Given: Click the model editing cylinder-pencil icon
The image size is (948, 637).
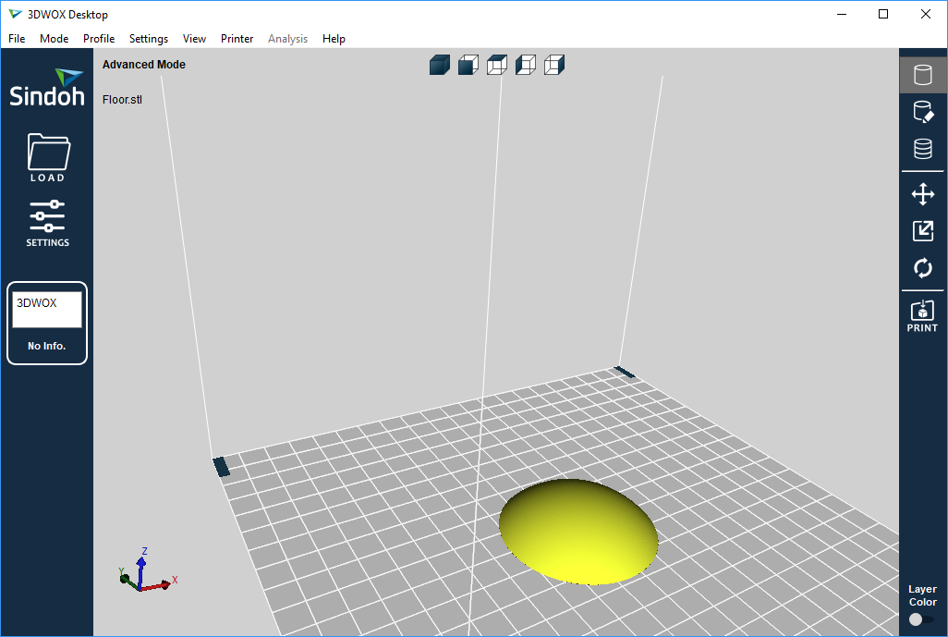Looking at the screenshot, I should (x=923, y=111).
